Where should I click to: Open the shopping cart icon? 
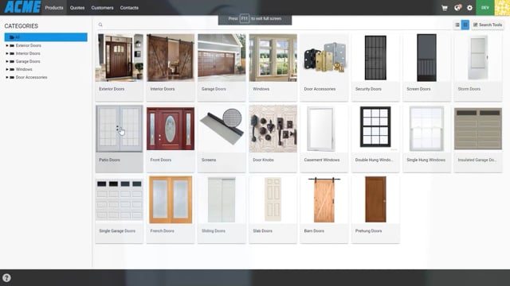tap(445, 8)
